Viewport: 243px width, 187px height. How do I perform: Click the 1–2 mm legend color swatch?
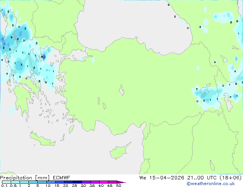click(24, 182)
